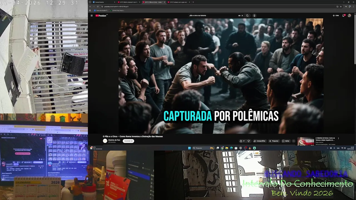Click in the YouTube search field

[213, 16]
